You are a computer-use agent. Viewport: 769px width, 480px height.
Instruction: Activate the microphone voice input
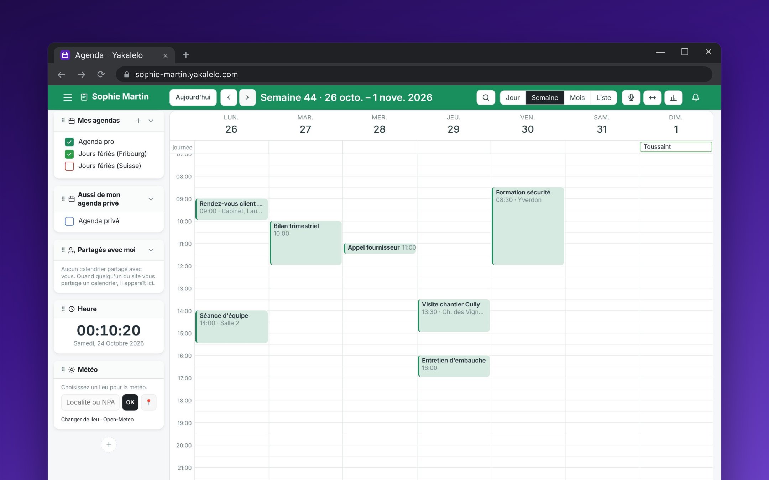(x=631, y=97)
